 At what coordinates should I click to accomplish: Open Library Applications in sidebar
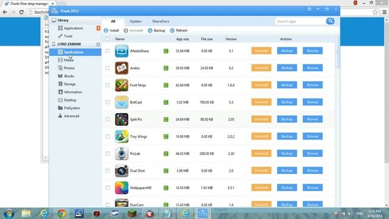(73, 29)
